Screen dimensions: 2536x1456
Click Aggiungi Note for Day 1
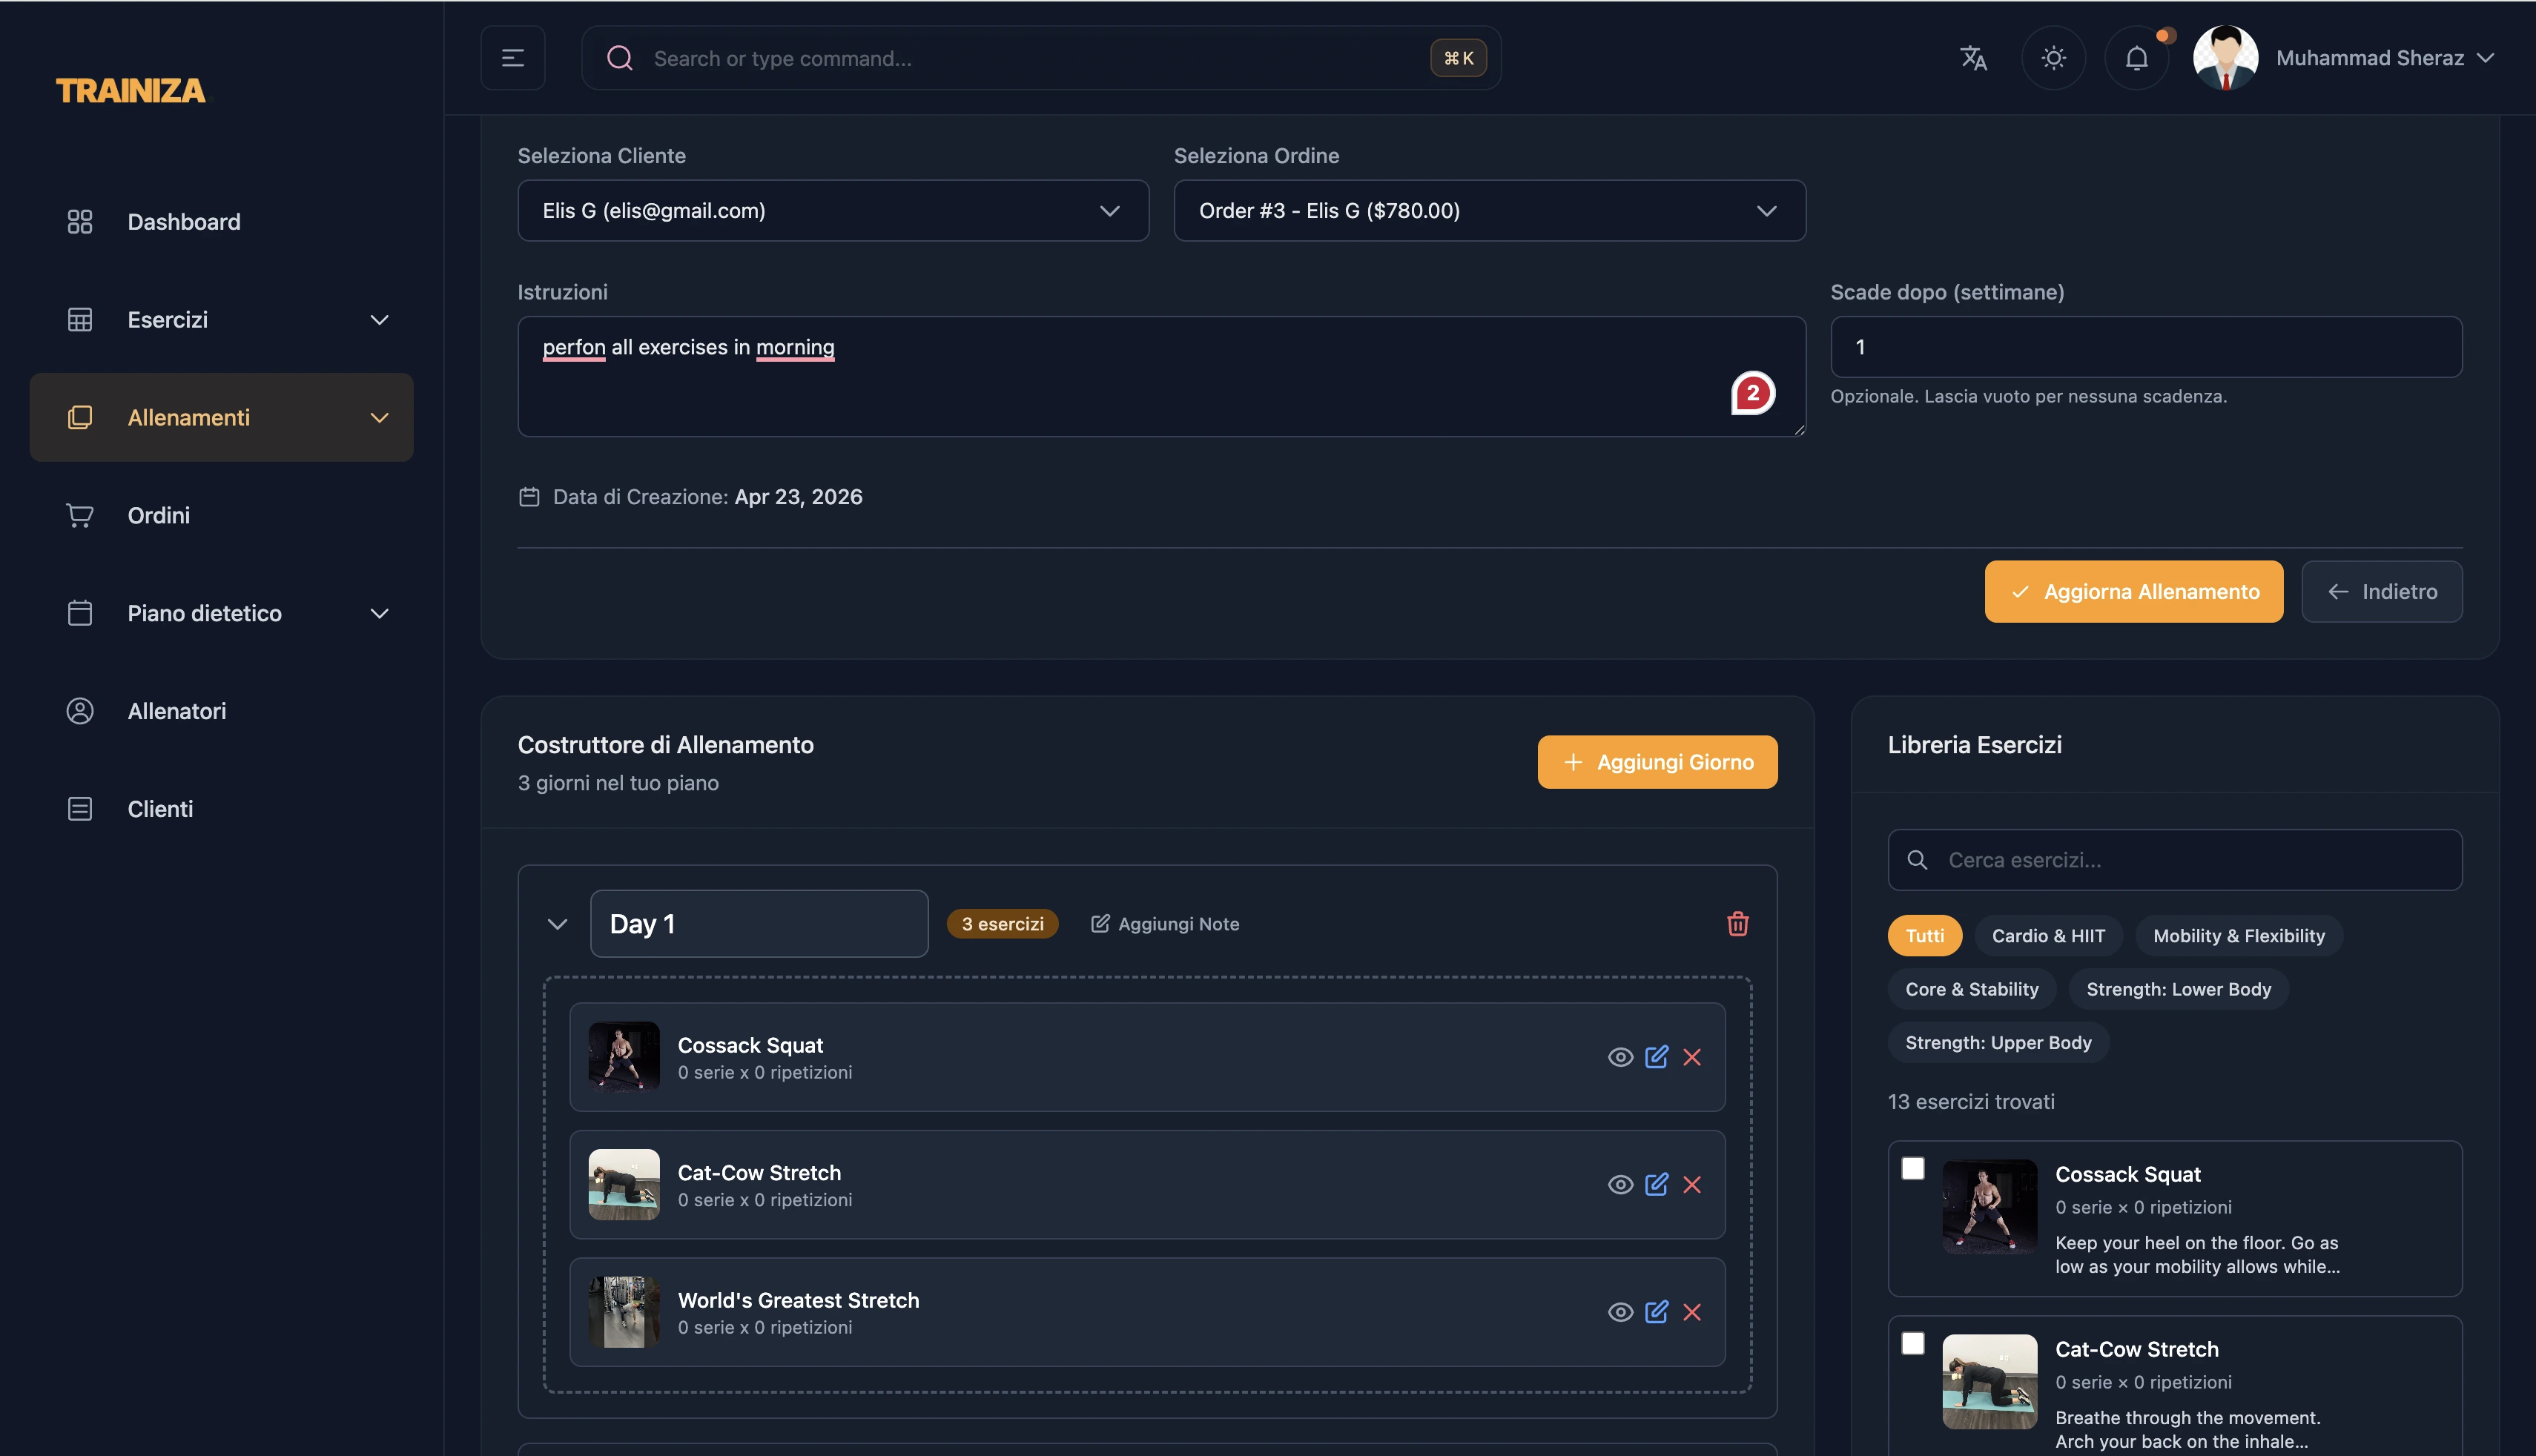click(1164, 924)
